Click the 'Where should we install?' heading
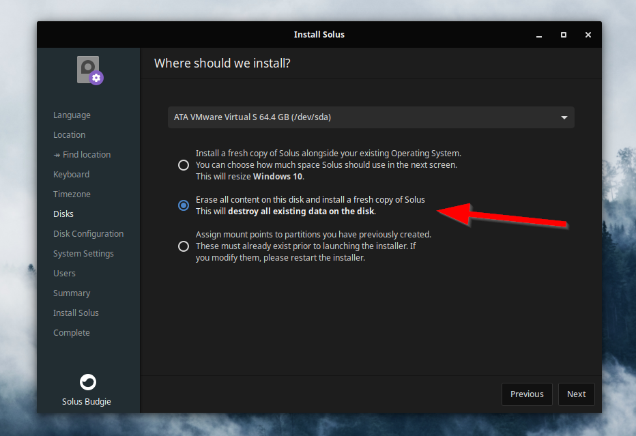The height and width of the screenshot is (436, 636). coord(222,63)
